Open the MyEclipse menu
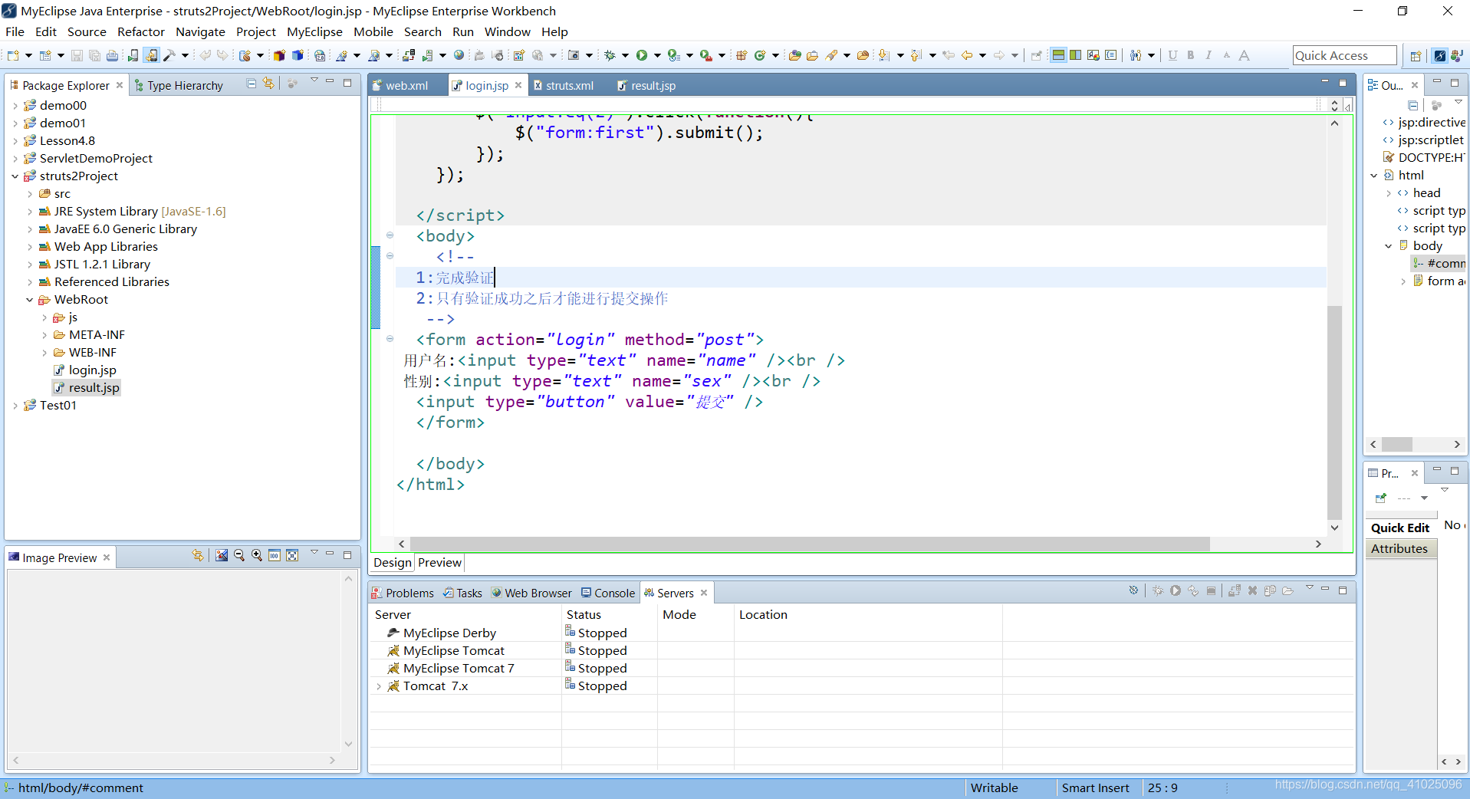 click(314, 31)
